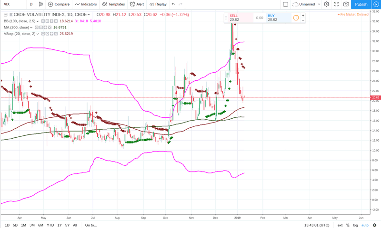
Task: Select the 1Y time range
Action: (60, 225)
